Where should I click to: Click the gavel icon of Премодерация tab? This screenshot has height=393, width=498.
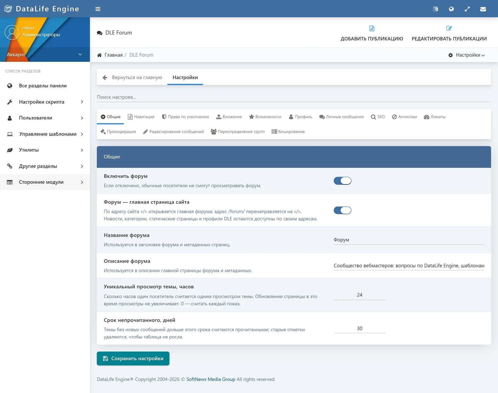(103, 132)
